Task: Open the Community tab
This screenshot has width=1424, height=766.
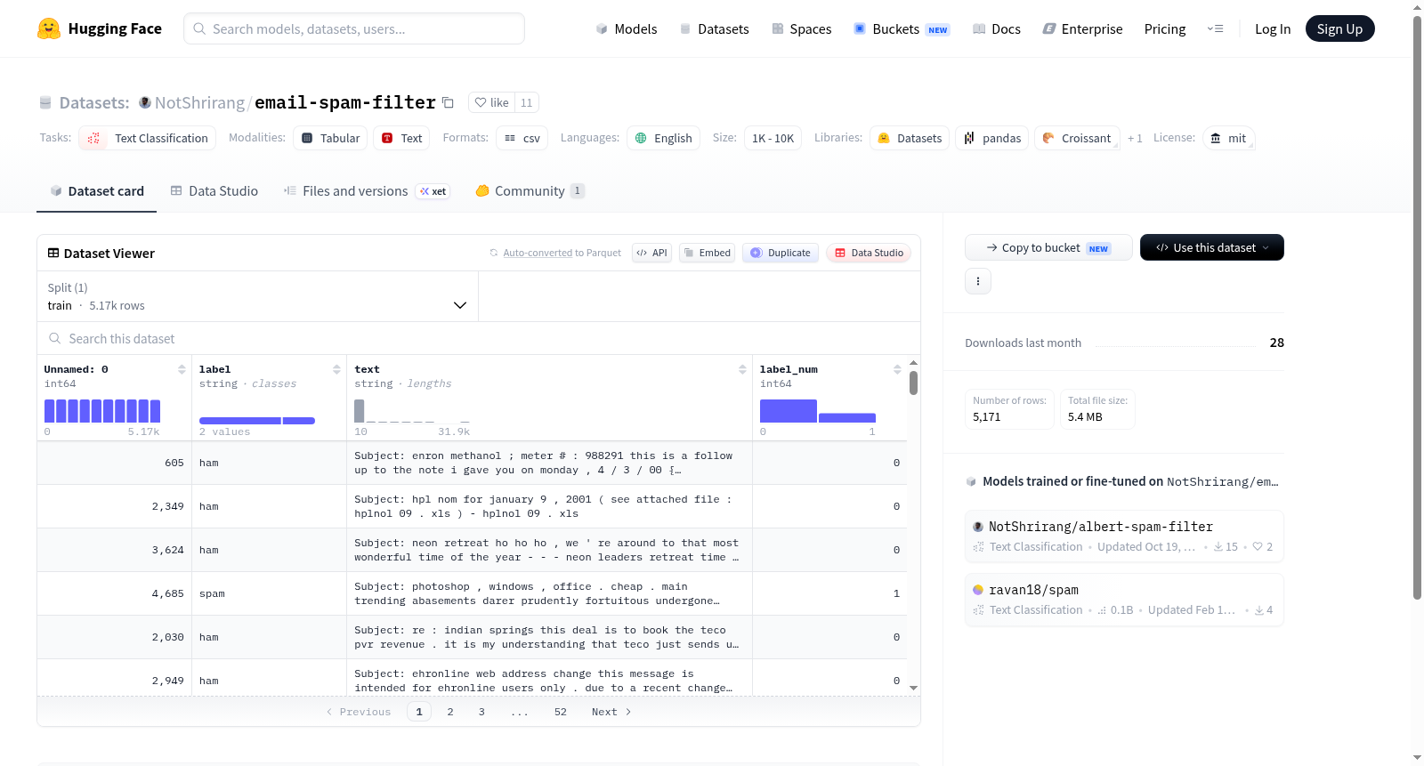Action: pos(530,191)
